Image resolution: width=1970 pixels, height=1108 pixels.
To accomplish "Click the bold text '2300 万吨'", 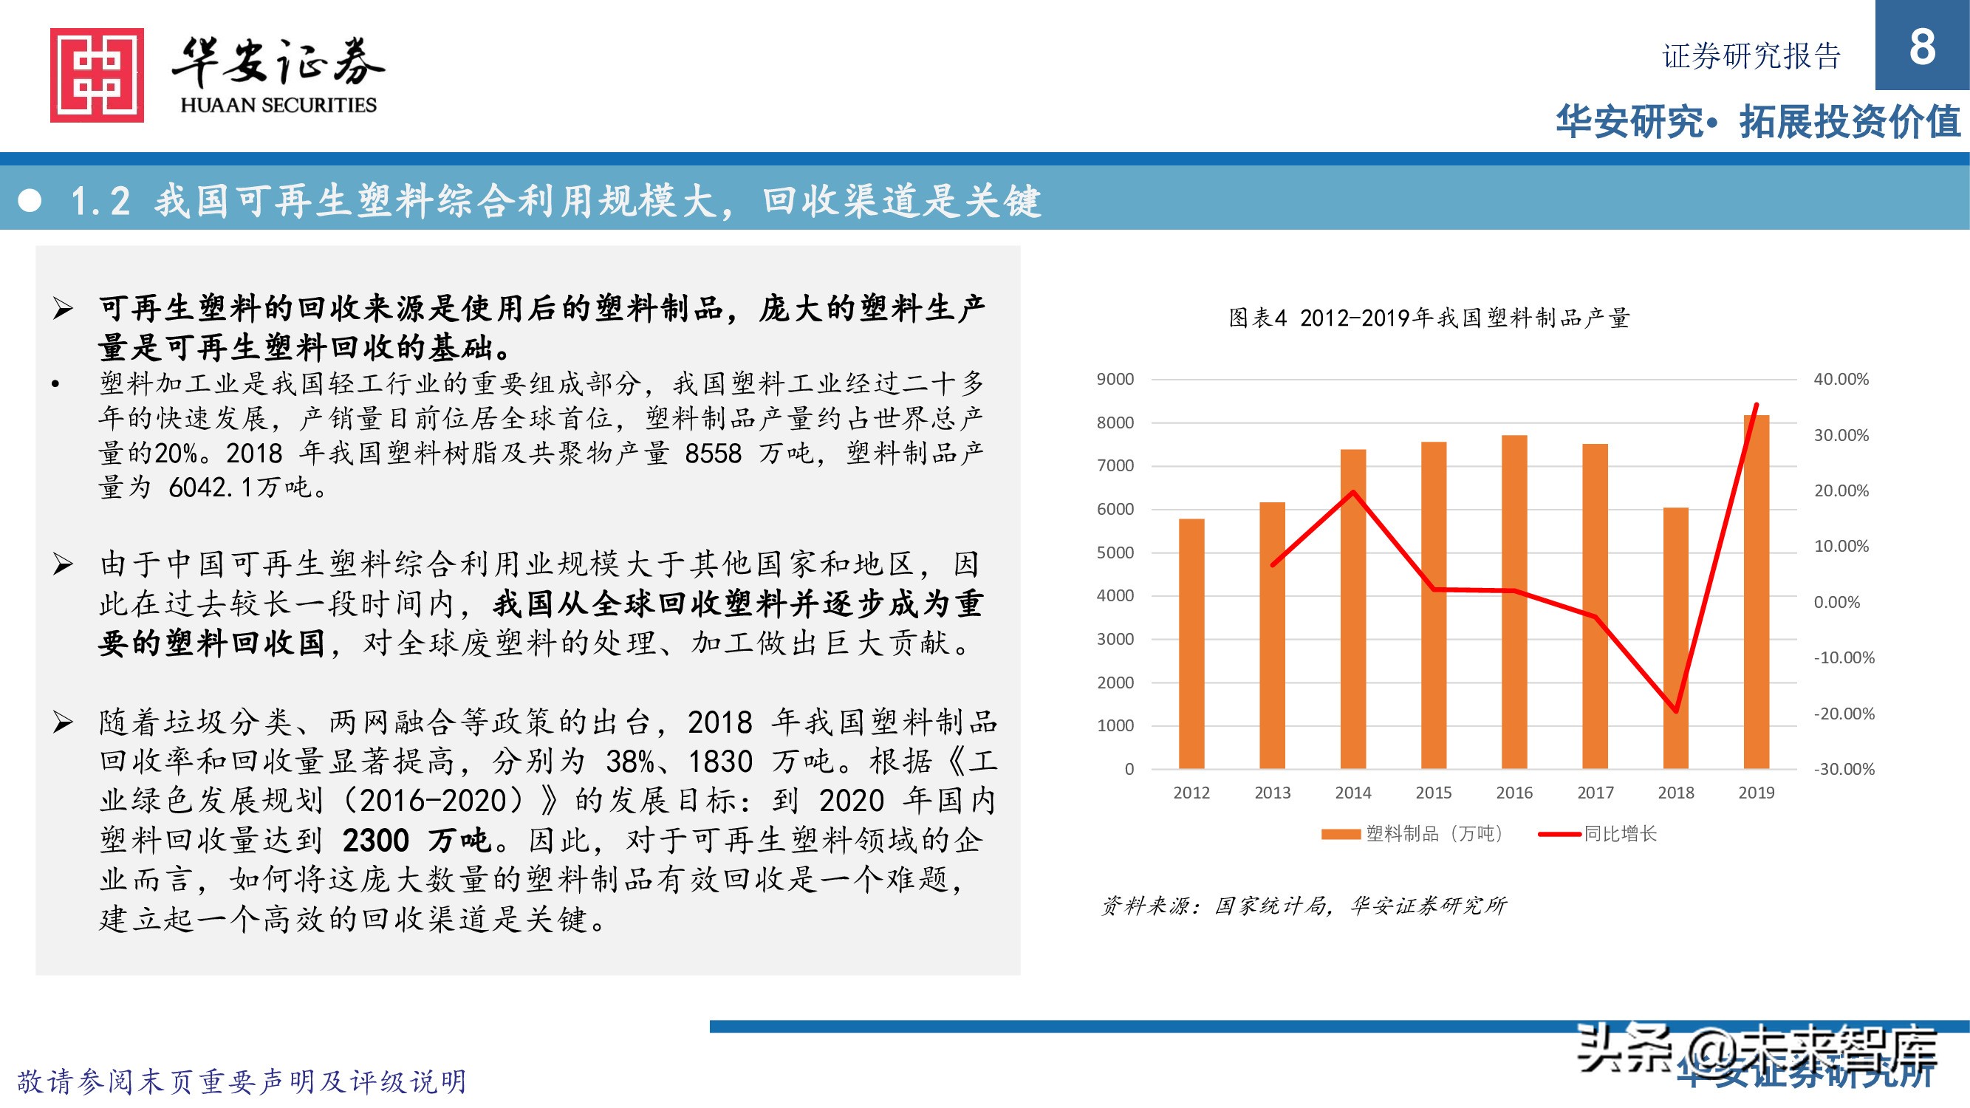I will (x=417, y=841).
